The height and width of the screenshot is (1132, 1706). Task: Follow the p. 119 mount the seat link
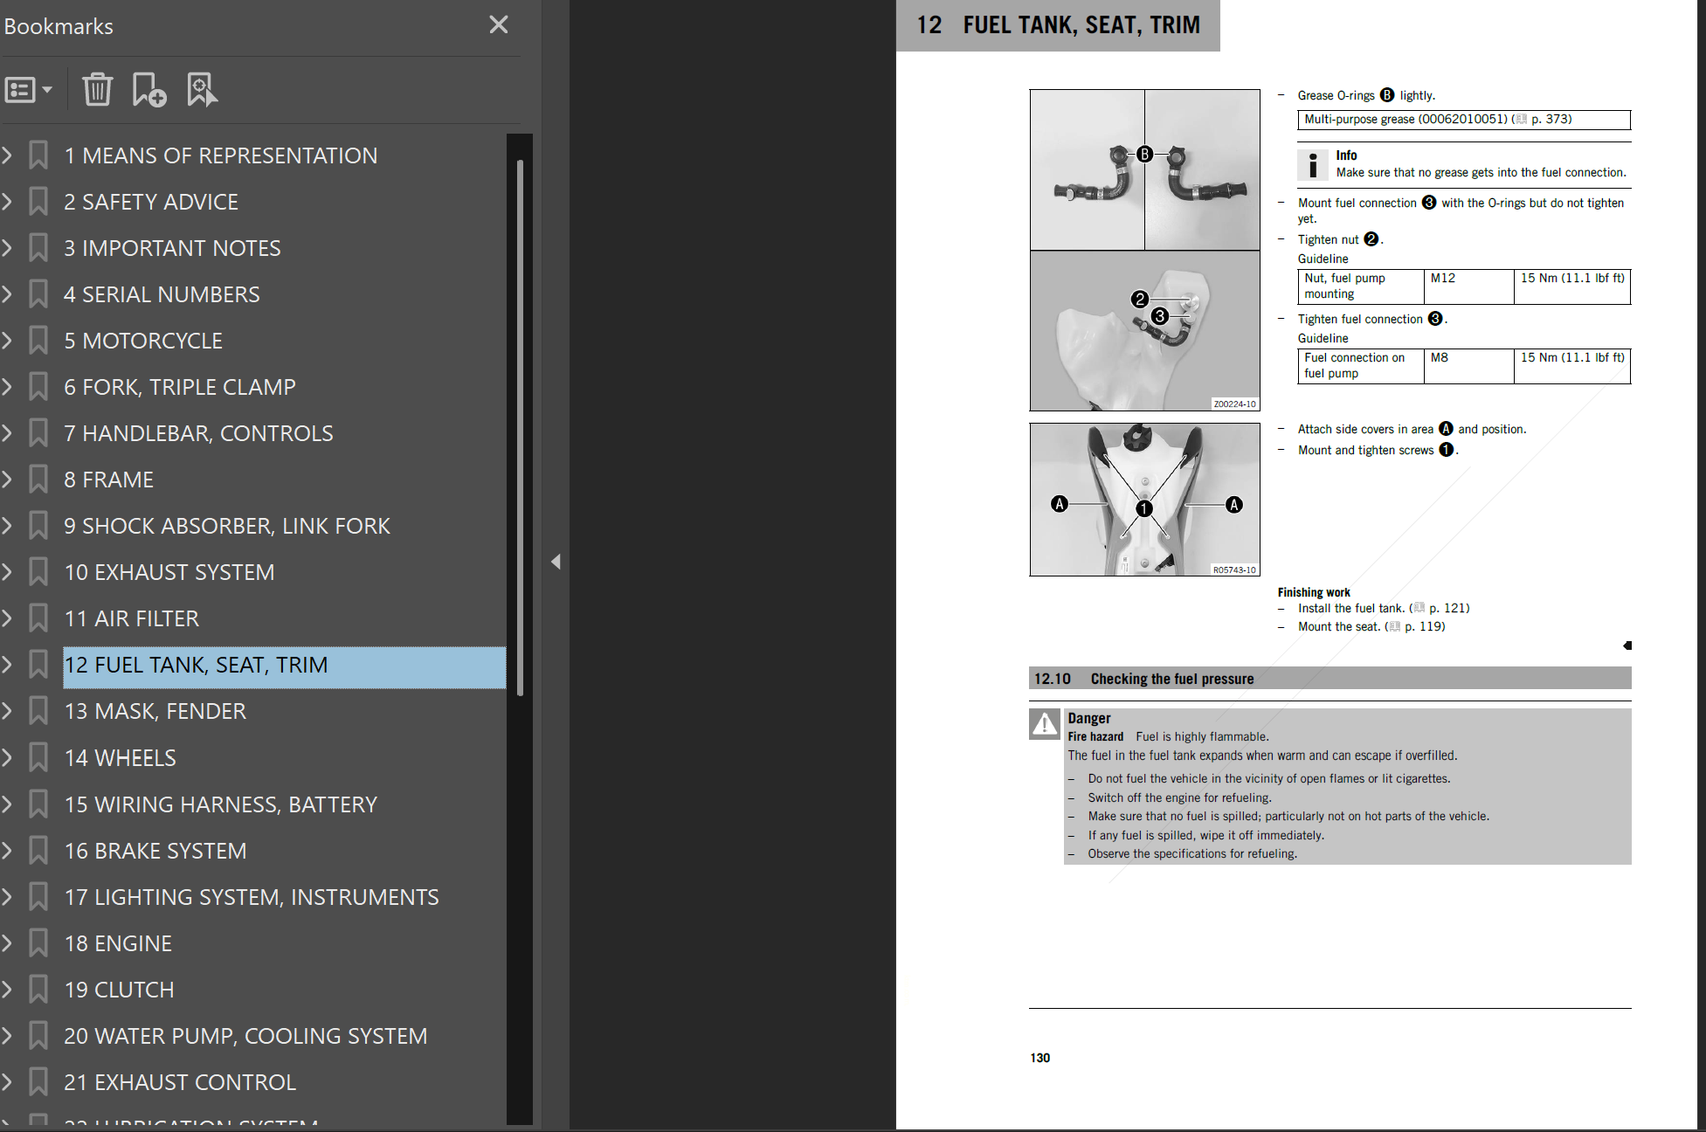click(1417, 626)
